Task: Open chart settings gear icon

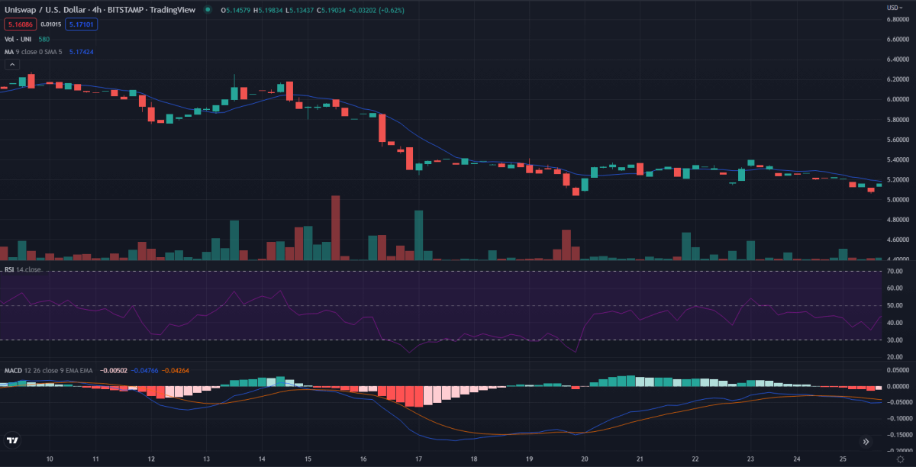Action: click(899, 460)
